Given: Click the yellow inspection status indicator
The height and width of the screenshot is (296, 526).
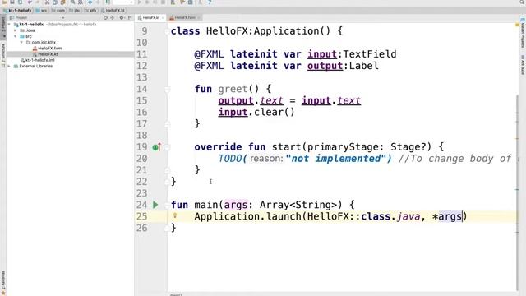Looking at the screenshot, I should pos(517,25).
